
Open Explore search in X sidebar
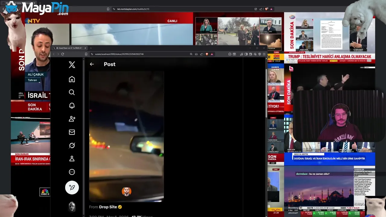pyautogui.click(x=72, y=92)
